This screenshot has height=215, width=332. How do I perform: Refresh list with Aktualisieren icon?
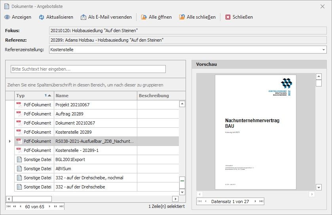(42, 17)
